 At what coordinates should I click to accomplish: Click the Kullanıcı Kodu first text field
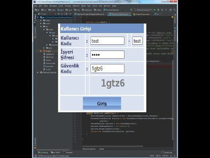(108, 41)
